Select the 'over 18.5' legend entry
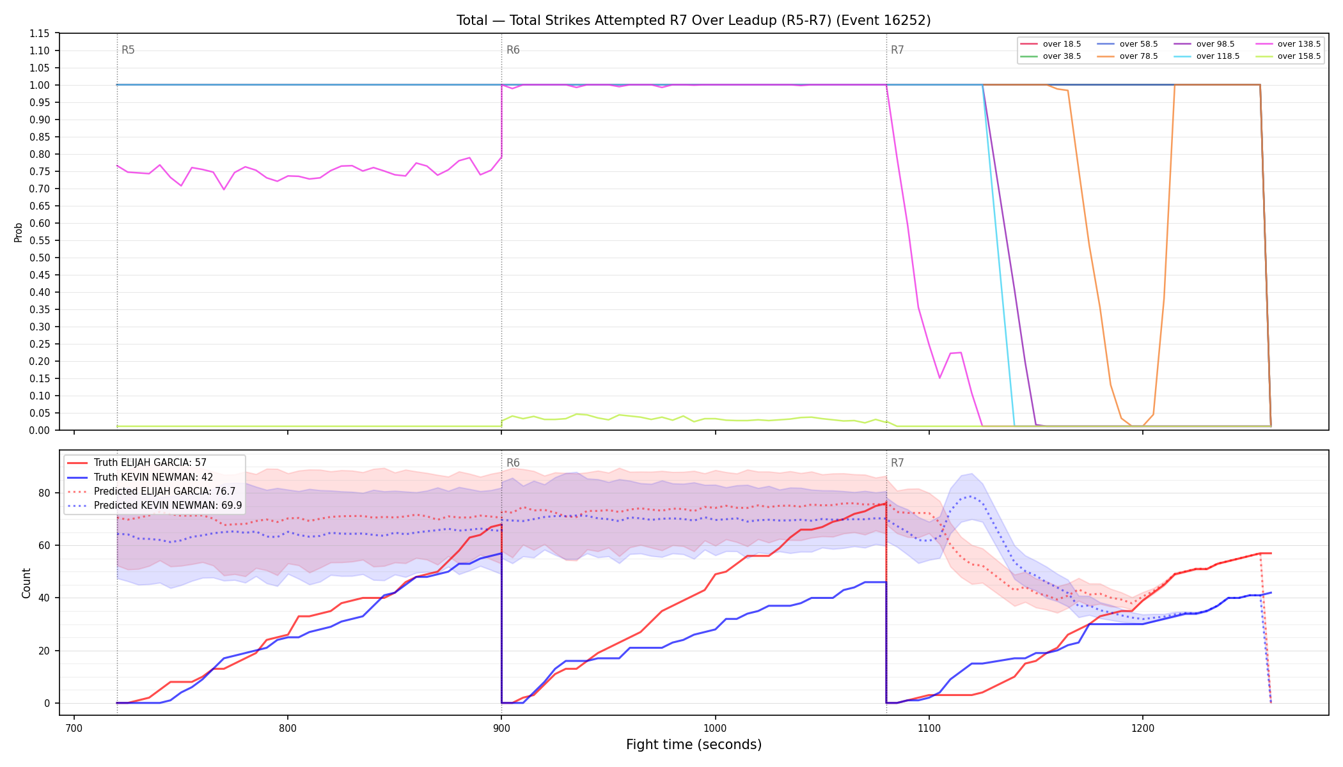Screen dimensions: 1343x767 click(x=1051, y=44)
